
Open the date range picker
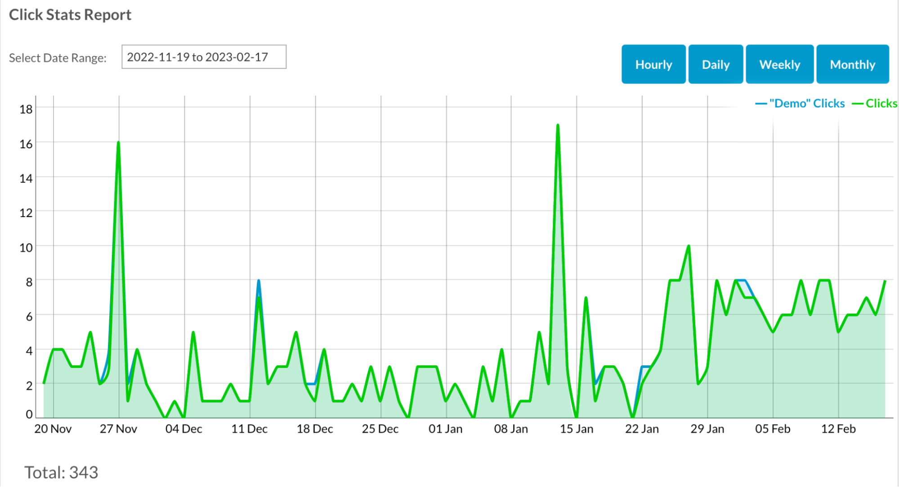[204, 57]
